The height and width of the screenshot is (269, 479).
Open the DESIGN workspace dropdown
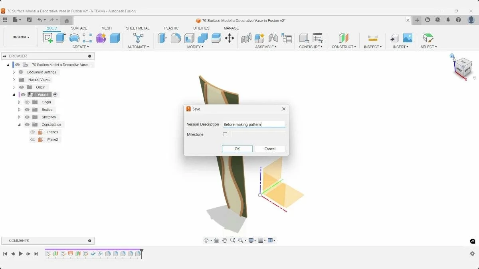pyautogui.click(x=21, y=37)
